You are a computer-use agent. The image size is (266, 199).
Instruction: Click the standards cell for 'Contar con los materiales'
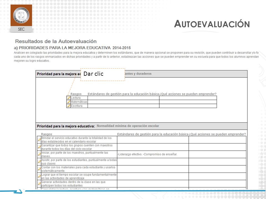pos(153,169)
